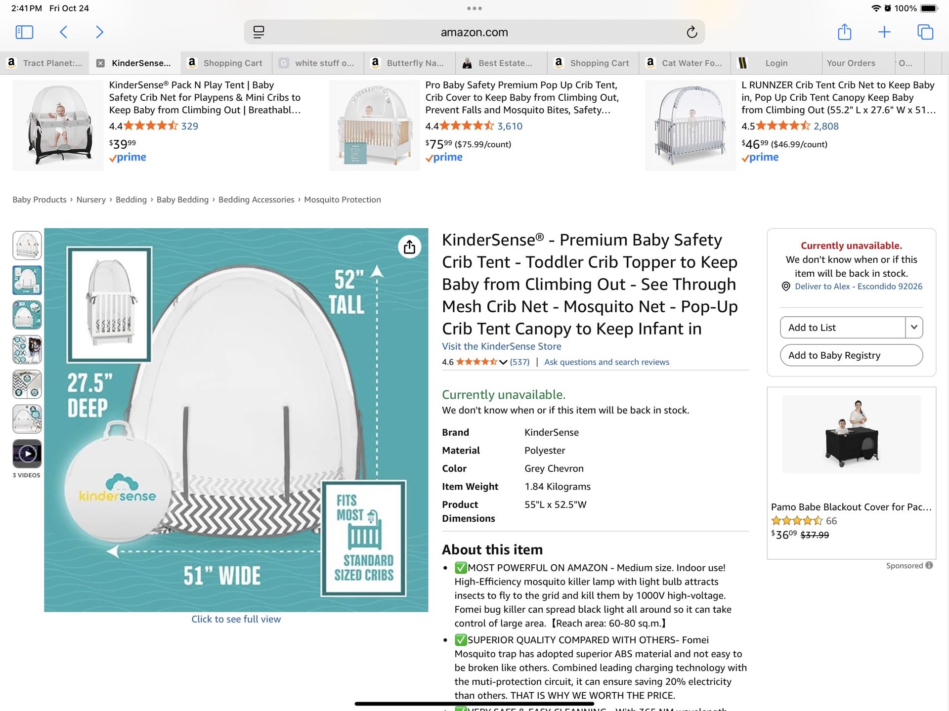Screen dimensions: 949x711
Task: Toggle the Safari sidebar
Action: pyautogui.click(x=24, y=32)
